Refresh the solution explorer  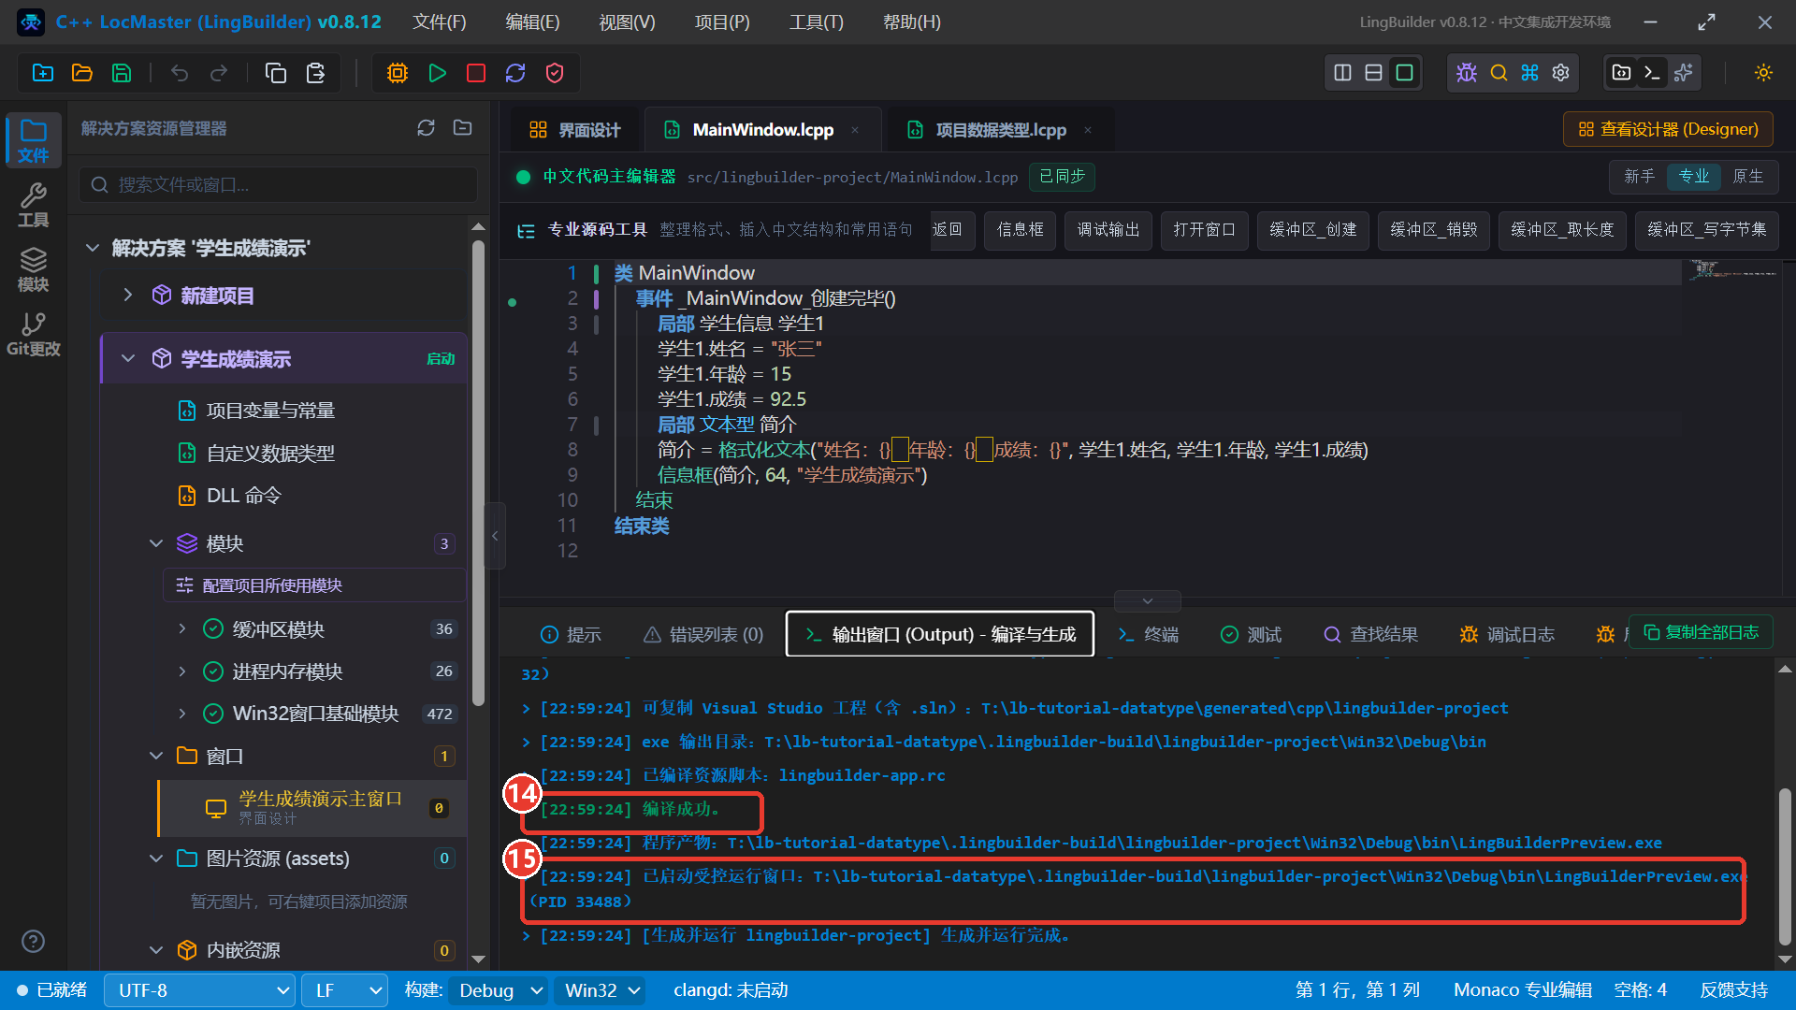[x=427, y=128]
